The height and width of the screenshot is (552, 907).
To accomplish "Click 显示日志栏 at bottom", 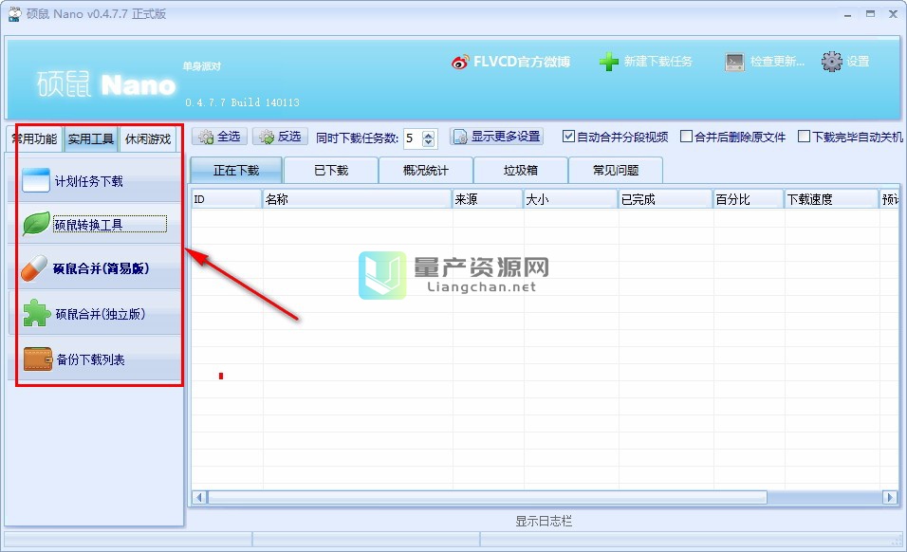I will click(544, 522).
